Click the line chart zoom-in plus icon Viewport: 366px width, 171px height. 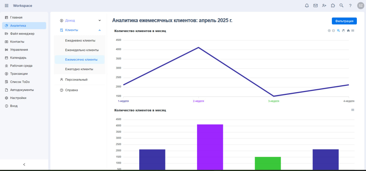point(329,31)
